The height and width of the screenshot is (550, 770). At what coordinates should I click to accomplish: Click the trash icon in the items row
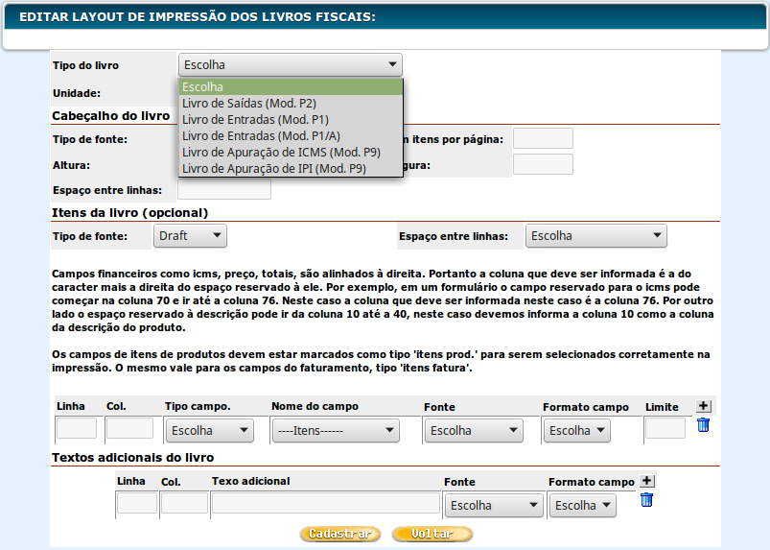[703, 425]
